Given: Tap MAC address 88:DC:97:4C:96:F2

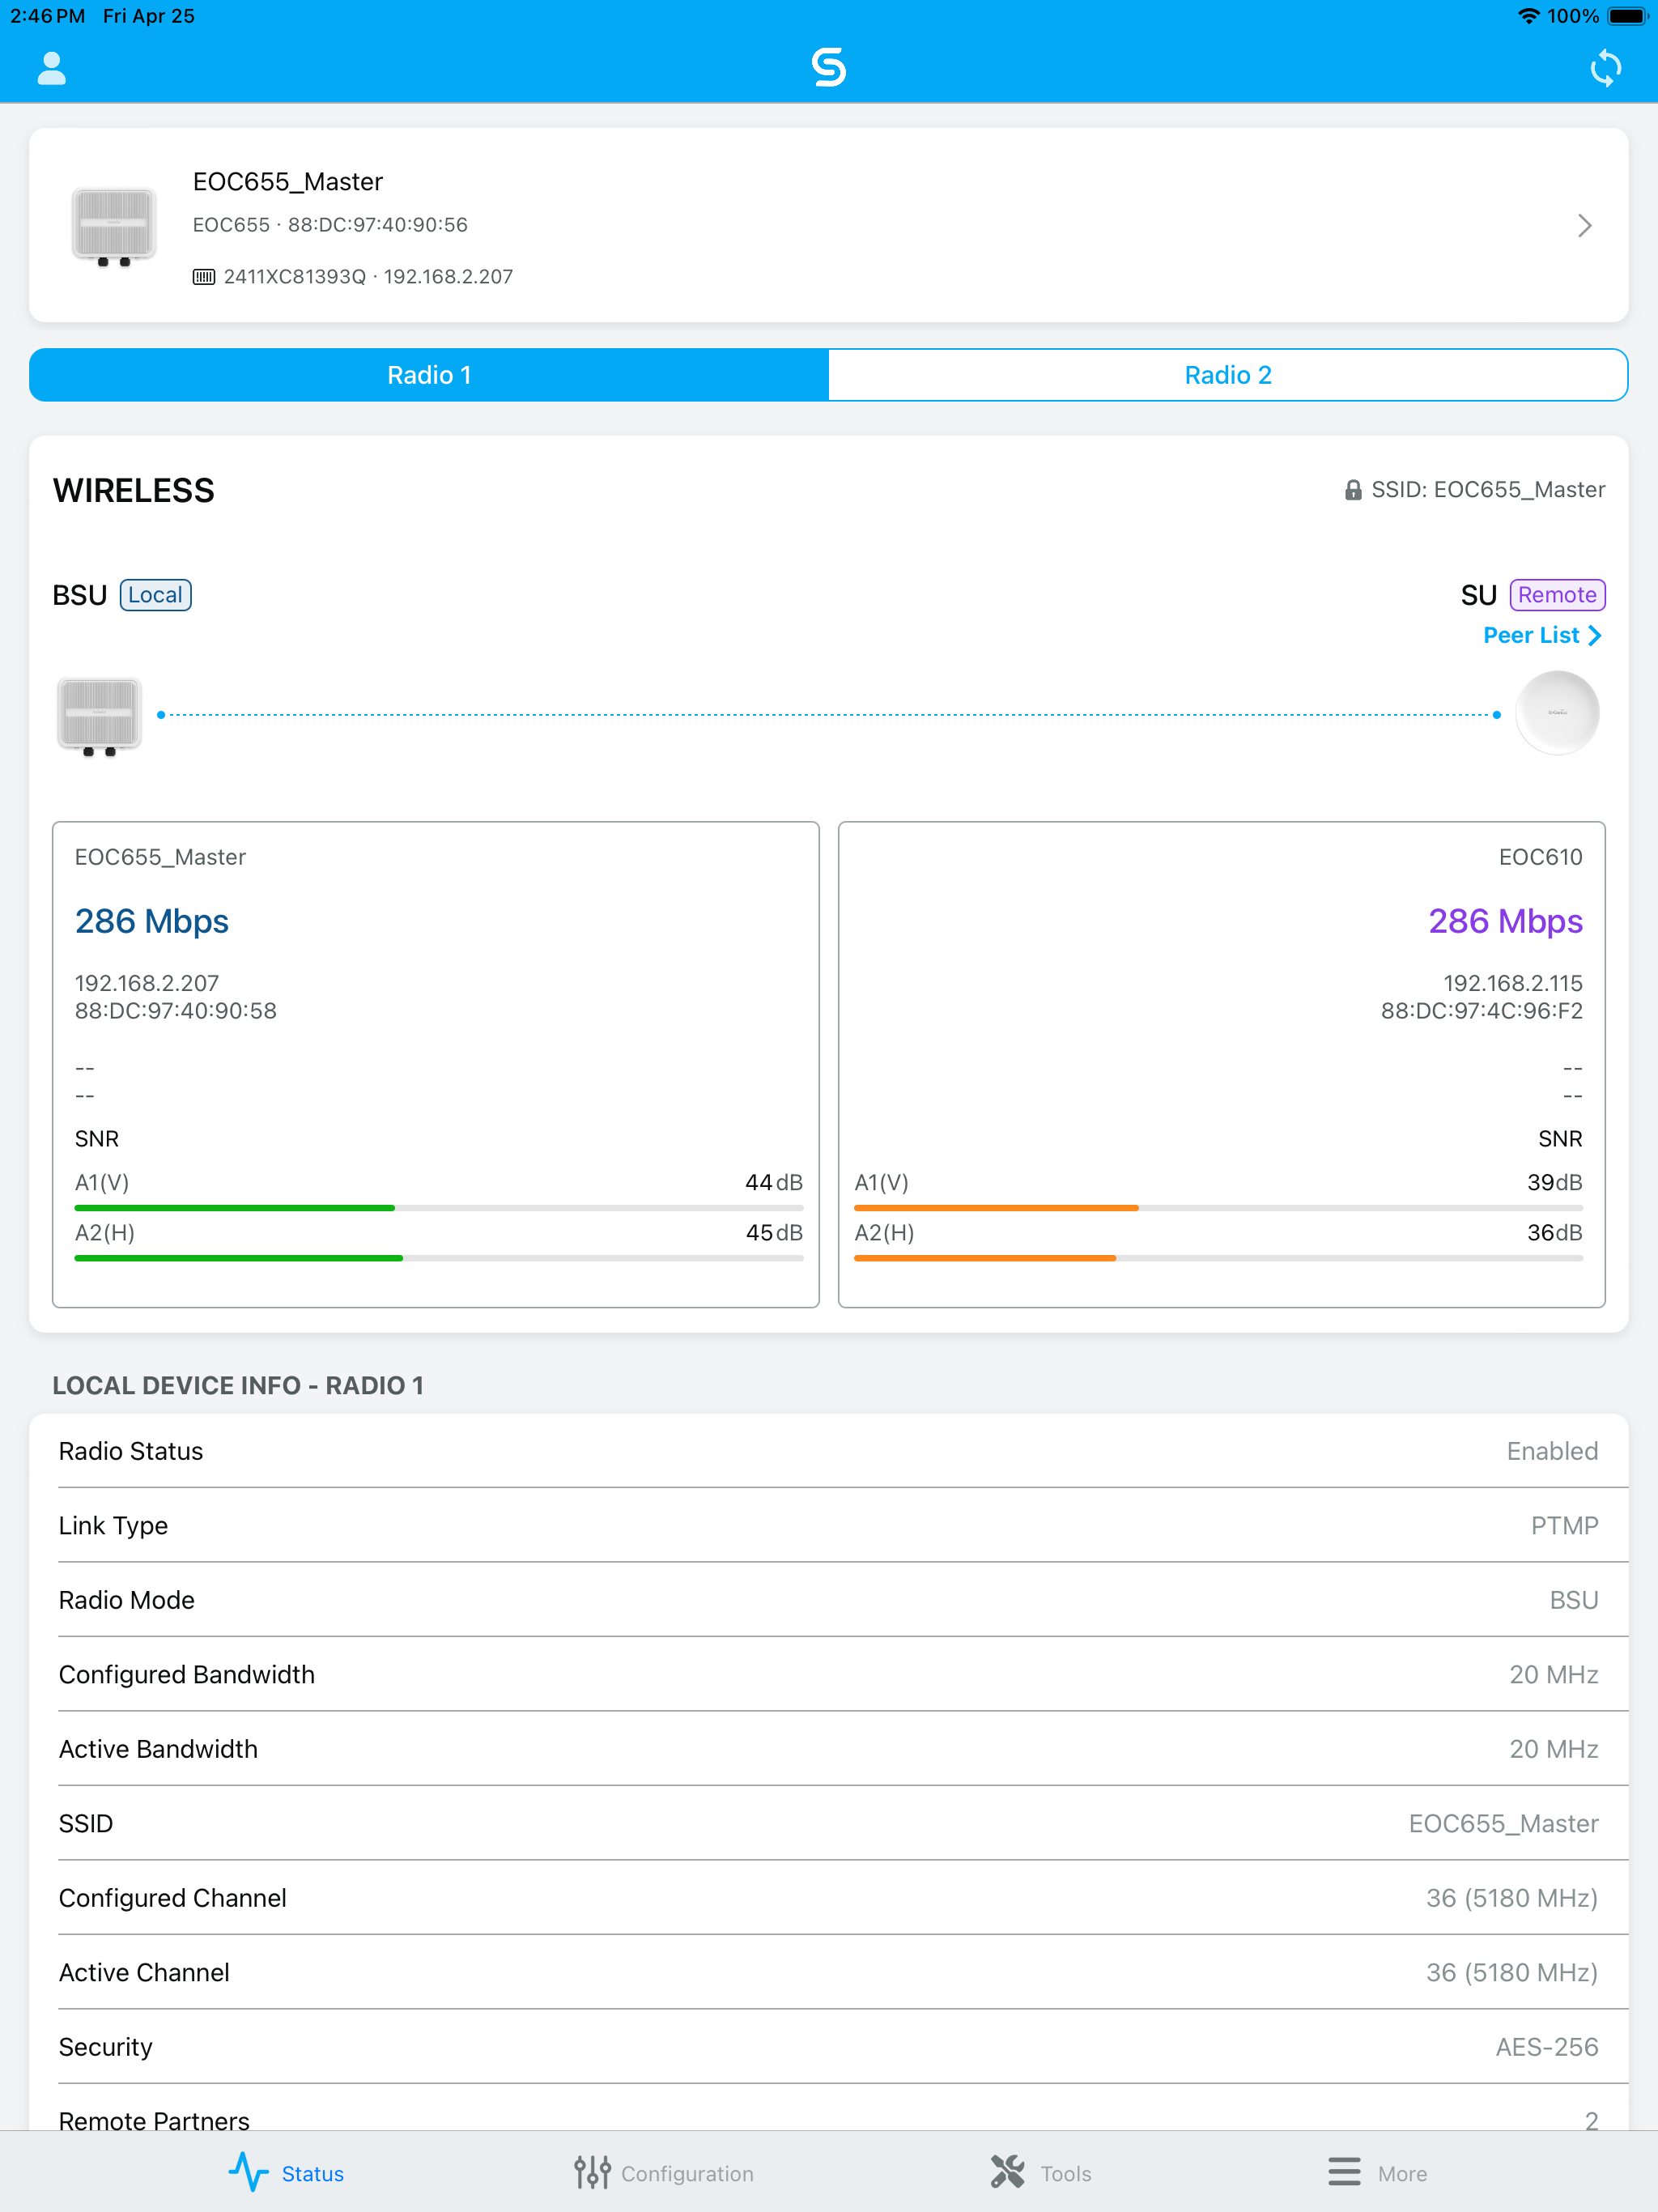Looking at the screenshot, I should pos(1481,1011).
